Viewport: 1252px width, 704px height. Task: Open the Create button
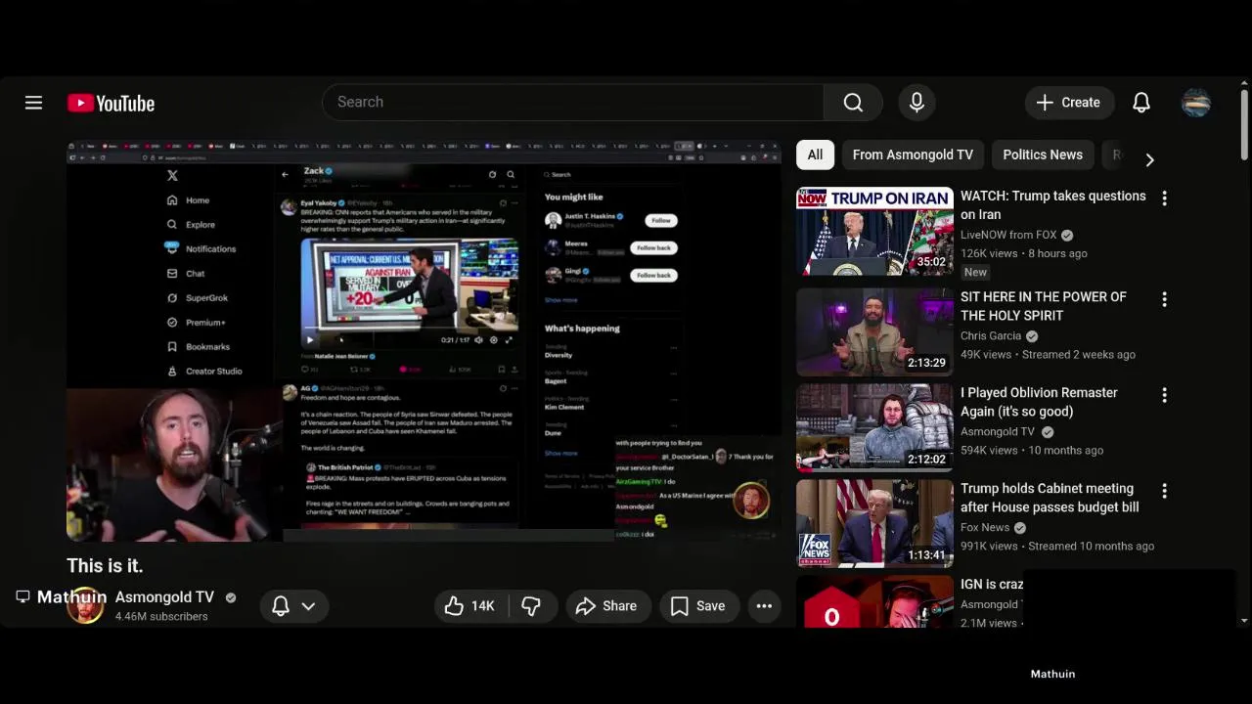coord(1068,103)
